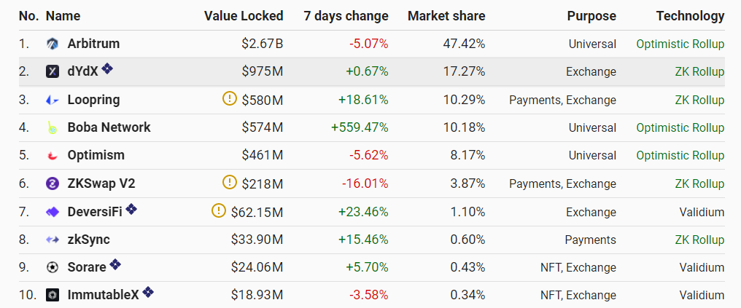Click the Boba Network logo icon

[x=53, y=127]
